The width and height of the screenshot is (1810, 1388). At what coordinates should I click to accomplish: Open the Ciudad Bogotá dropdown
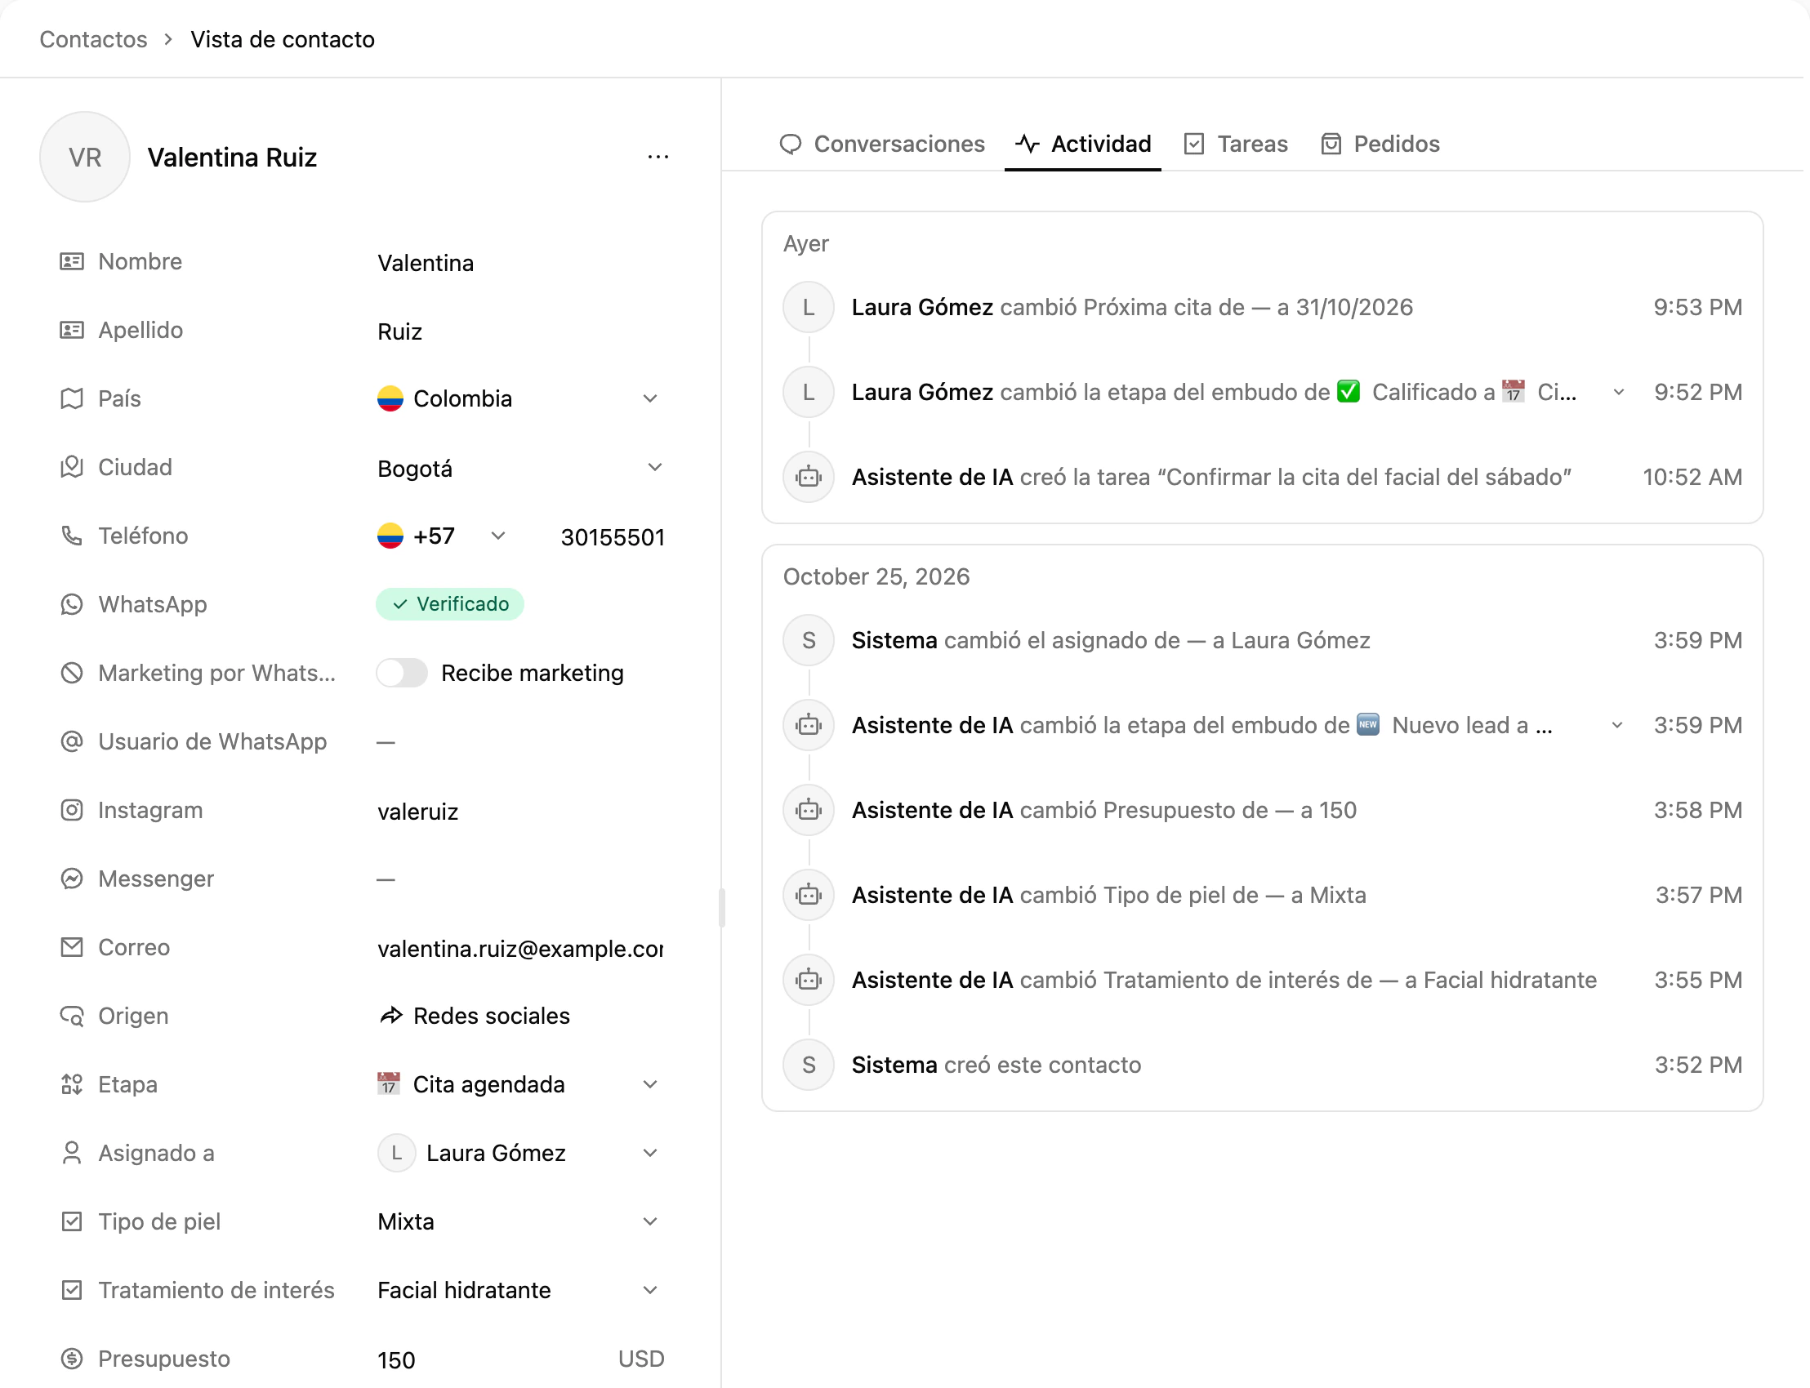520,468
